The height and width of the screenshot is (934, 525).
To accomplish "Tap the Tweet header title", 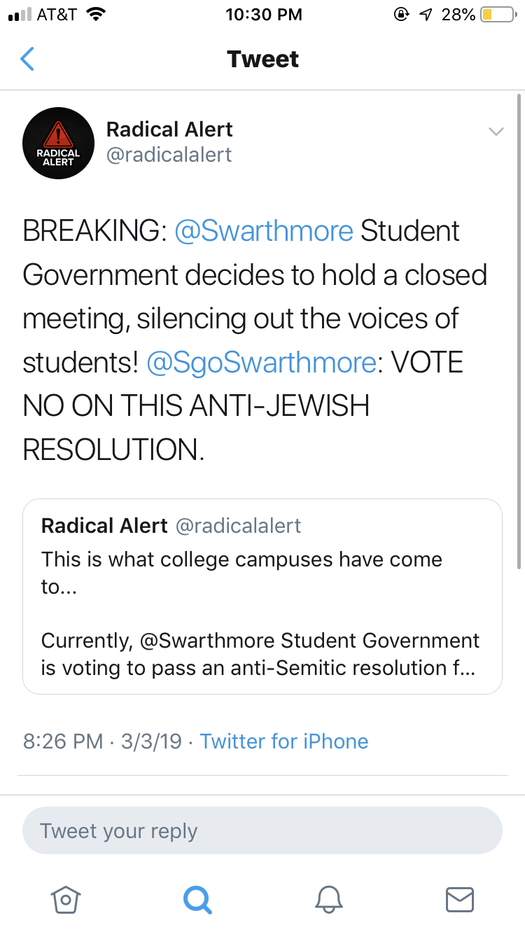I will point(262,60).
